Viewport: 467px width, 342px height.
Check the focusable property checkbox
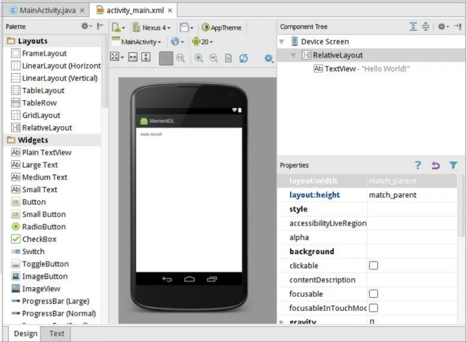pos(374,294)
